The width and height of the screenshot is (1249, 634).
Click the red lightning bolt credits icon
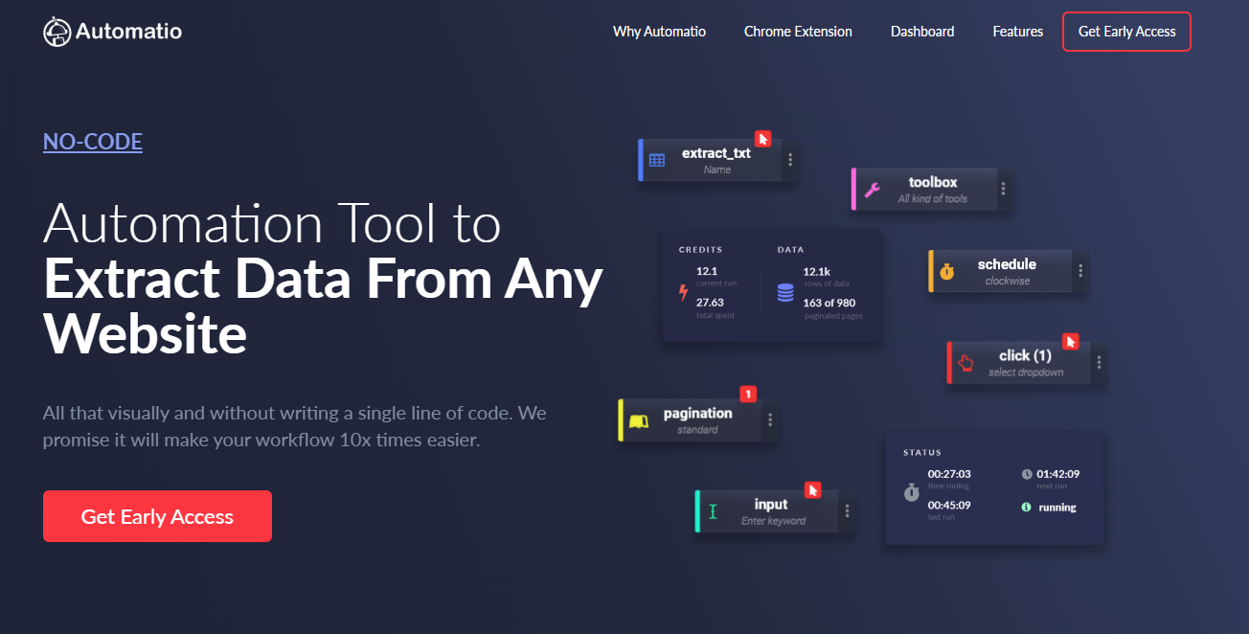[x=683, y=293]
